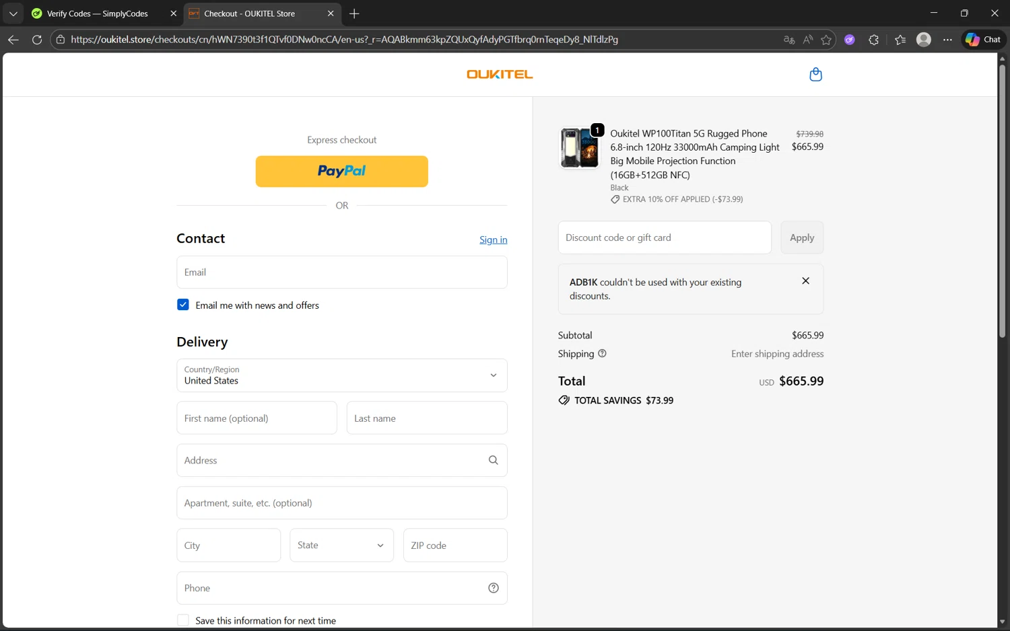Screen dimensions: 1010x631
Task: Click the Oukitel WP100Titan product thumbnail
Action: (580, 148)
